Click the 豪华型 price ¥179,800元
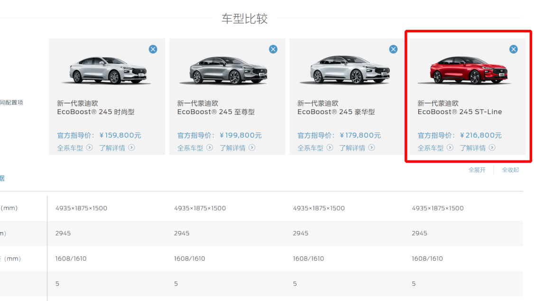 coord(360,135)
